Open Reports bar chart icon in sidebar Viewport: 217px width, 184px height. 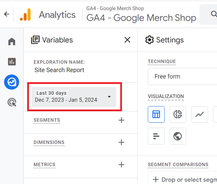[x=12, y=61]
